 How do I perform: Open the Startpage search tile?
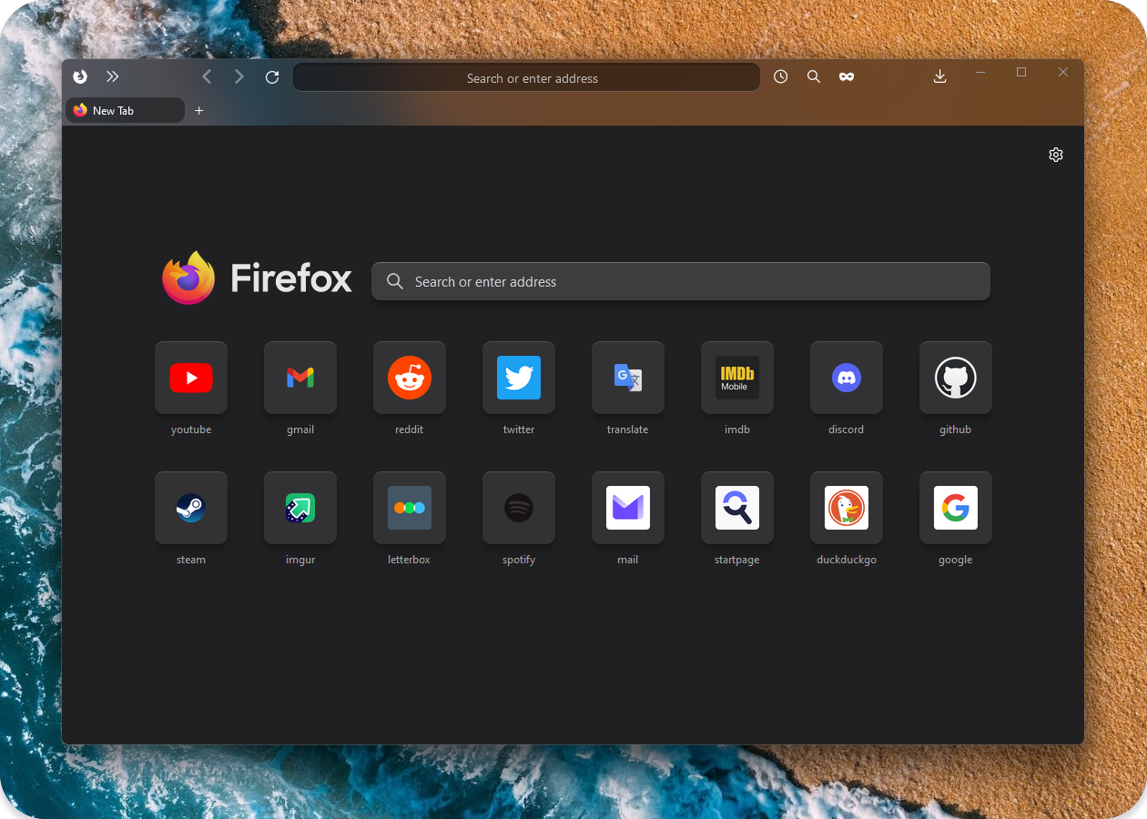737,508
